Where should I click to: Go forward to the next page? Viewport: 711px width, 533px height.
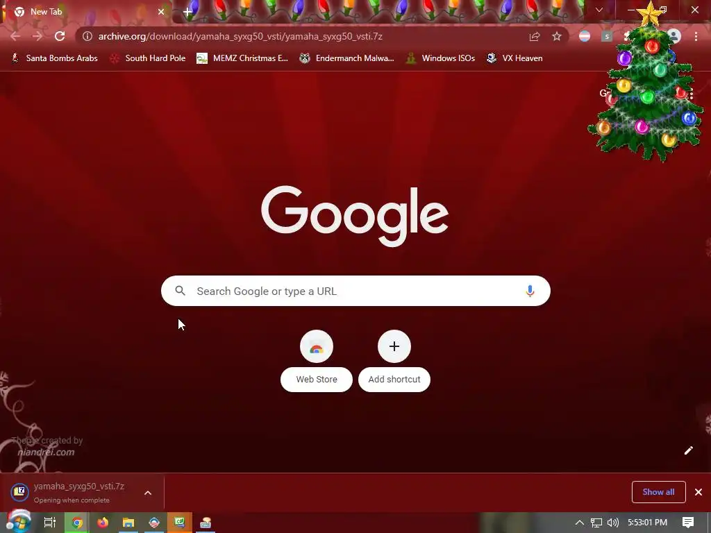click(37, 36)
